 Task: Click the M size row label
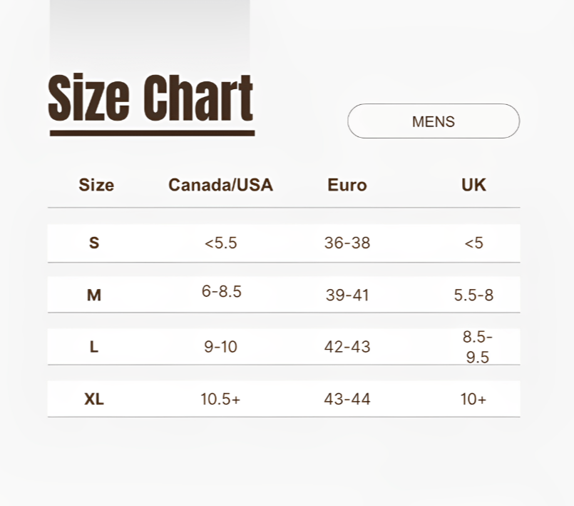[x=94, y=295]
